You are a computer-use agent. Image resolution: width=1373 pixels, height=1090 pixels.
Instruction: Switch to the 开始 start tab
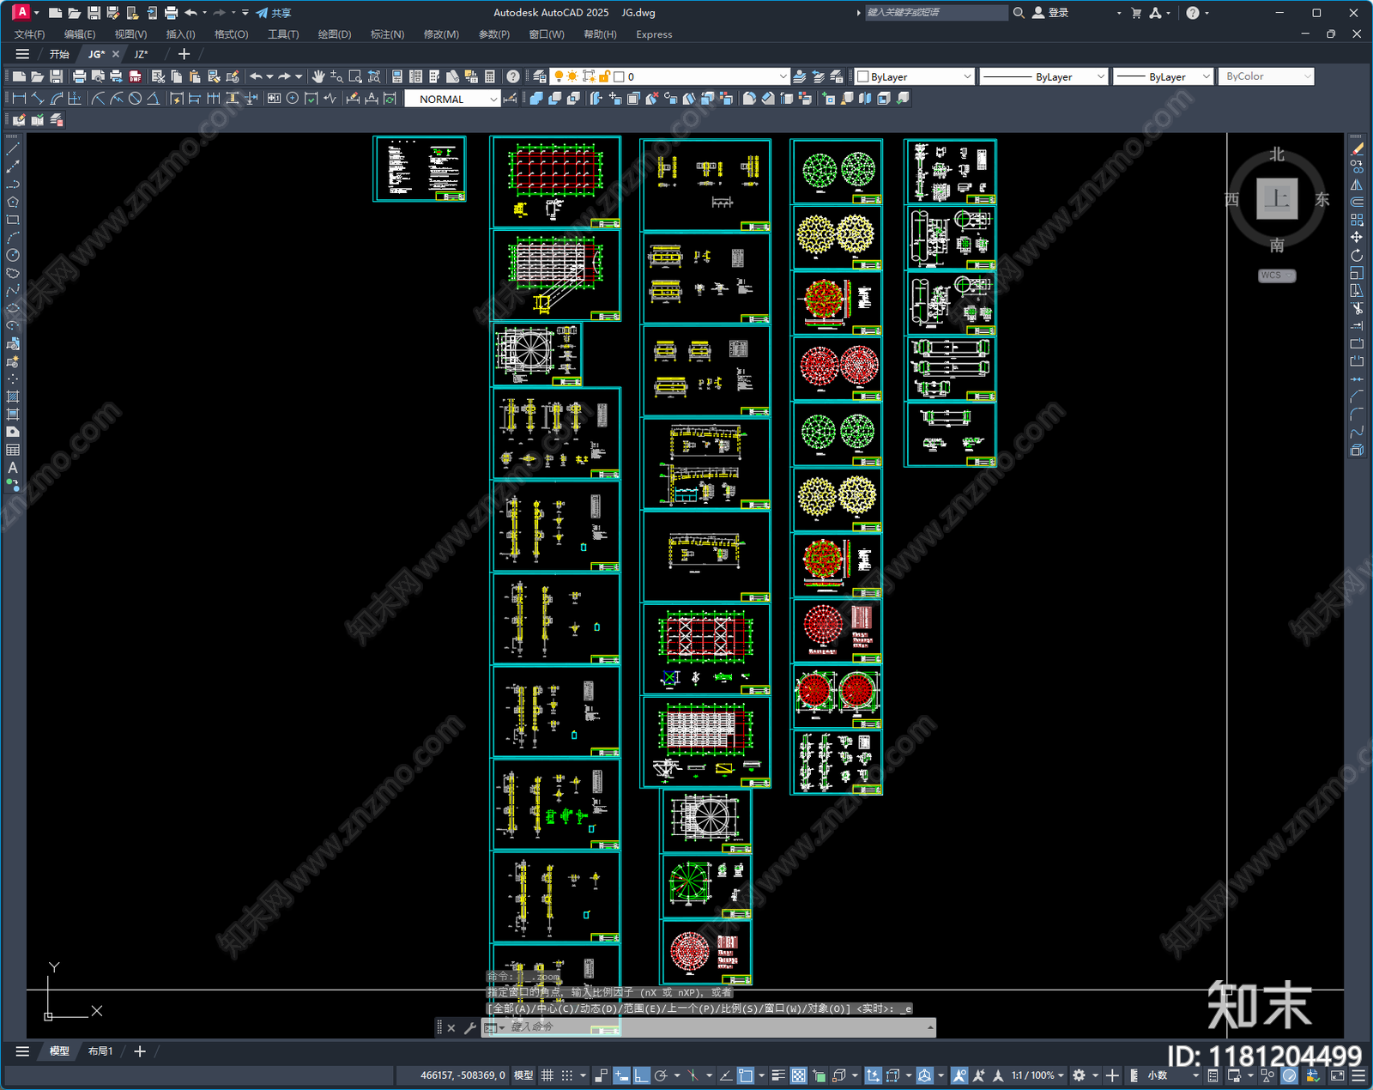pos(59,54)
